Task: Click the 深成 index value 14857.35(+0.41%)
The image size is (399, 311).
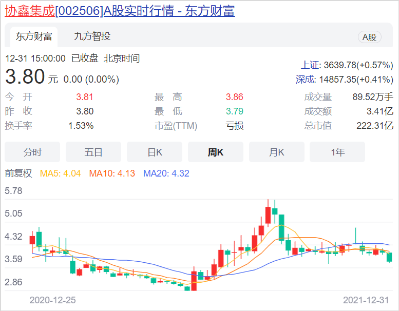Action: (x=356, y=80)
